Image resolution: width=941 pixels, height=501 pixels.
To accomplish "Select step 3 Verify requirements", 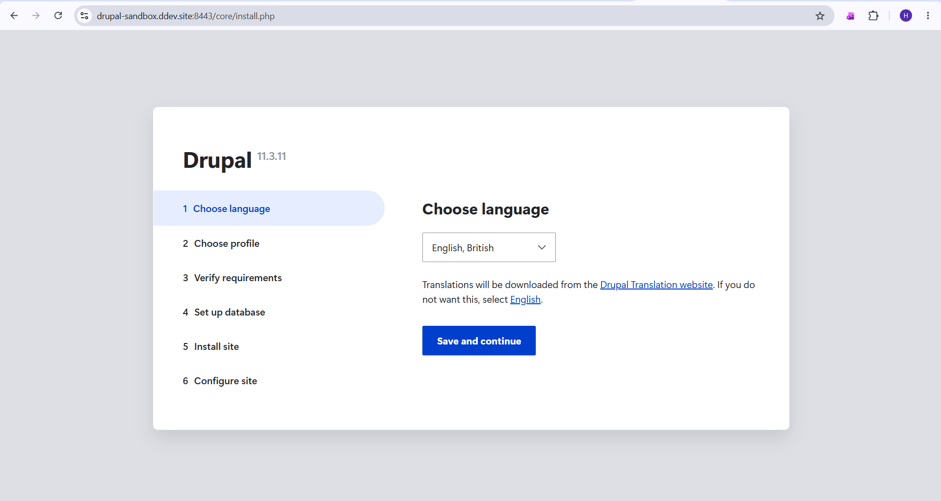I will [x=232, y=278].
